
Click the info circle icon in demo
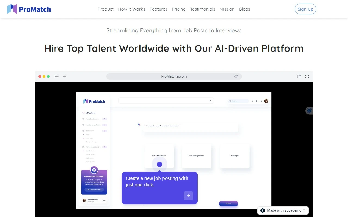(x=261, y=101)
